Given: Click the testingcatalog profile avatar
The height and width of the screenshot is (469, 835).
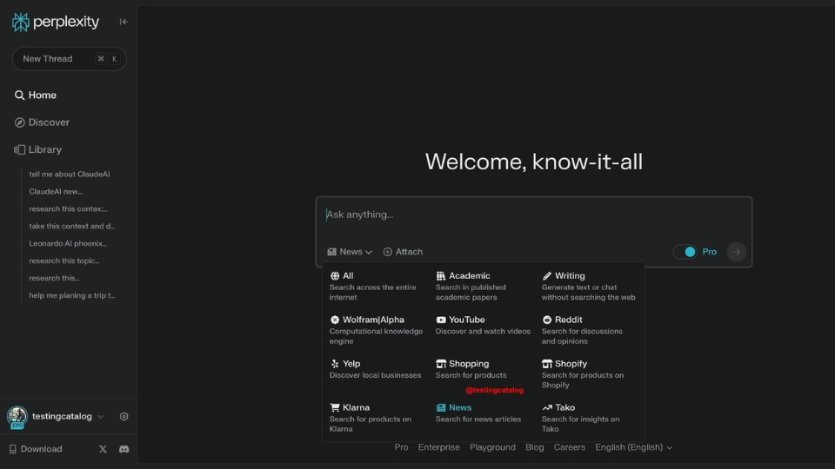Looking at the screenshot, I should point(17,417).
